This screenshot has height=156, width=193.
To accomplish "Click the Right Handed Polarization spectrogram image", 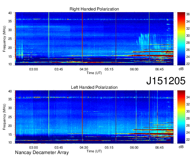I will pyautogui.click(x=94, y=39).
